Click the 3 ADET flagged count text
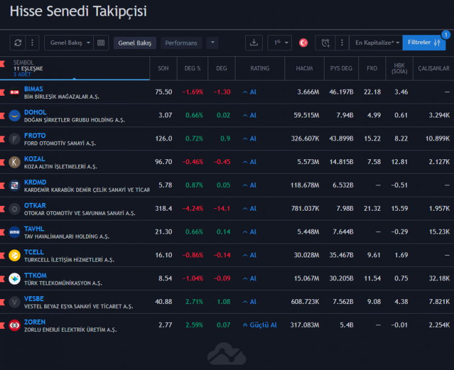Viewport: 454px width, 370px height. click(x=22, y=74)
